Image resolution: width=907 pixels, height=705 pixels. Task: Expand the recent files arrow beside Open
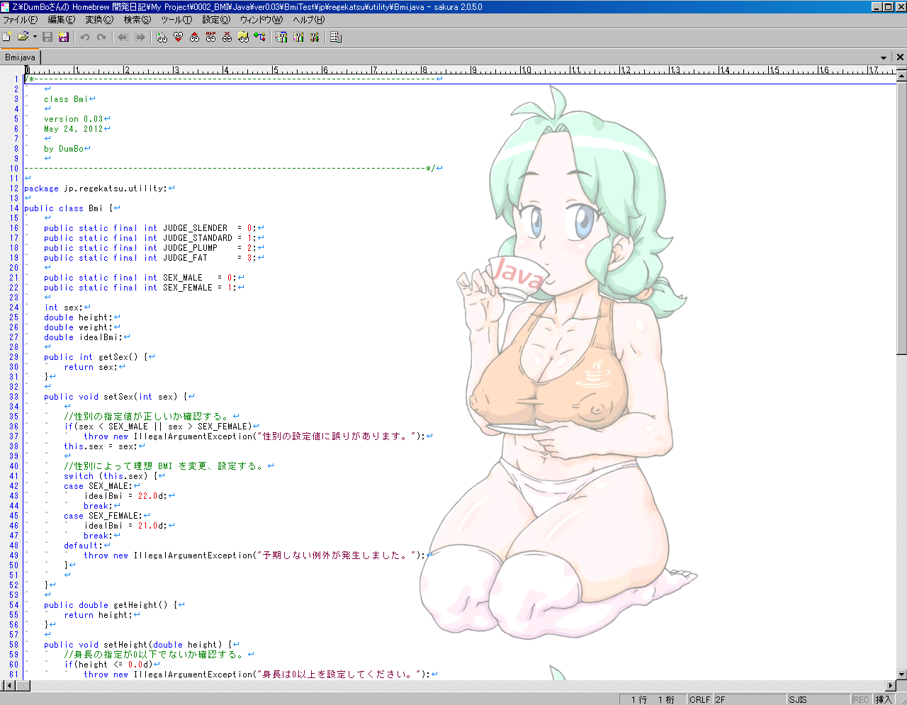click(35, 37)
